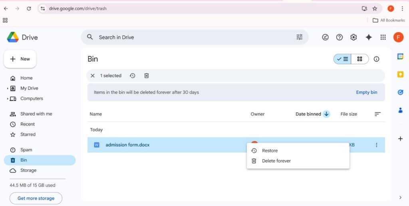
Task: Choose Delete forever from context menu
Action: (276, 161)
